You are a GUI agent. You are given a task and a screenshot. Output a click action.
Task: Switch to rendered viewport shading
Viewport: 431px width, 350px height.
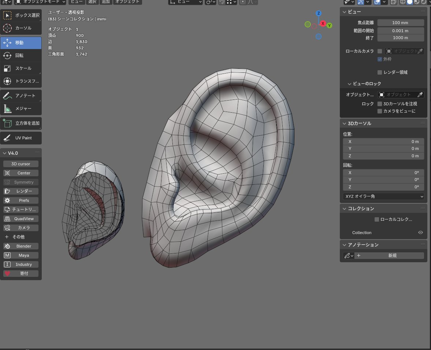point(424,2)
